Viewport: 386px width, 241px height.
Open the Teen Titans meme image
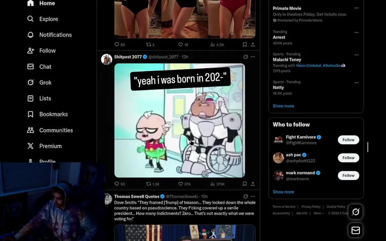180,120
